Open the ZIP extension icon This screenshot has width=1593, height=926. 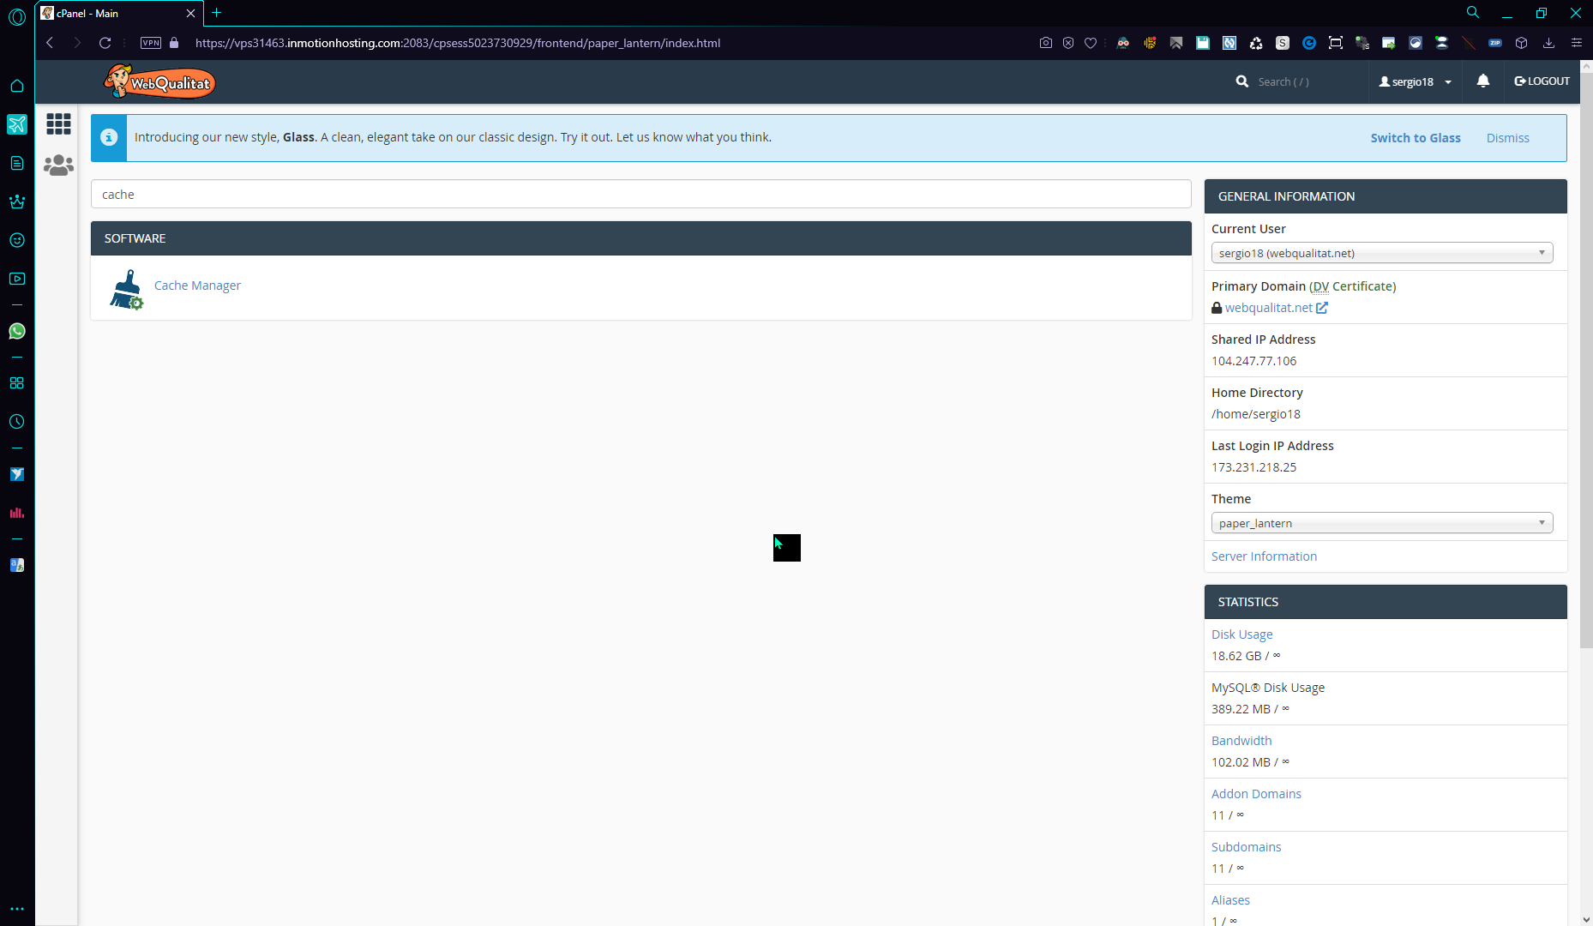(x=1495, y=43)
